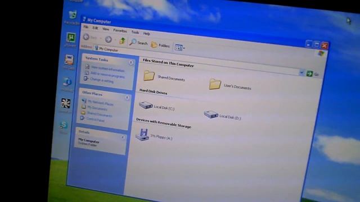The height and width of the screenshot is (202, 360).
Task: Open Control Panel link in Other Places
Action: (95, 120)
